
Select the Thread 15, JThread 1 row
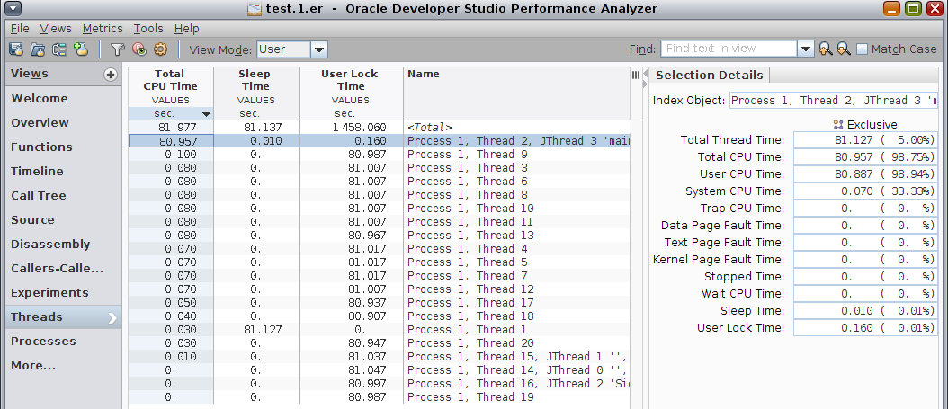379,357
